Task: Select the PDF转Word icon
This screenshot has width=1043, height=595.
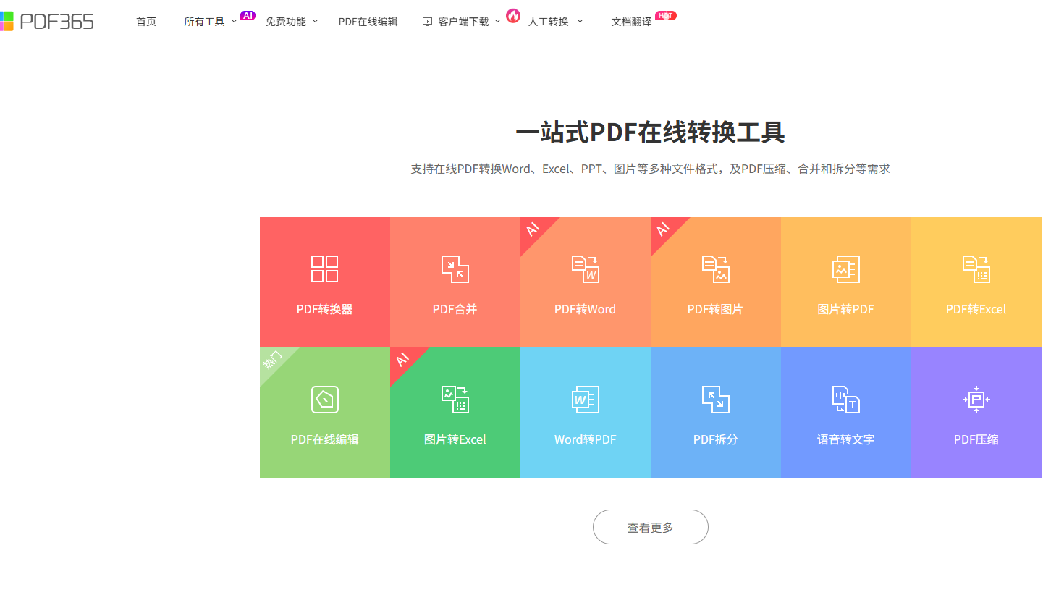Action: pyautogui.click(x=586, y=269)
